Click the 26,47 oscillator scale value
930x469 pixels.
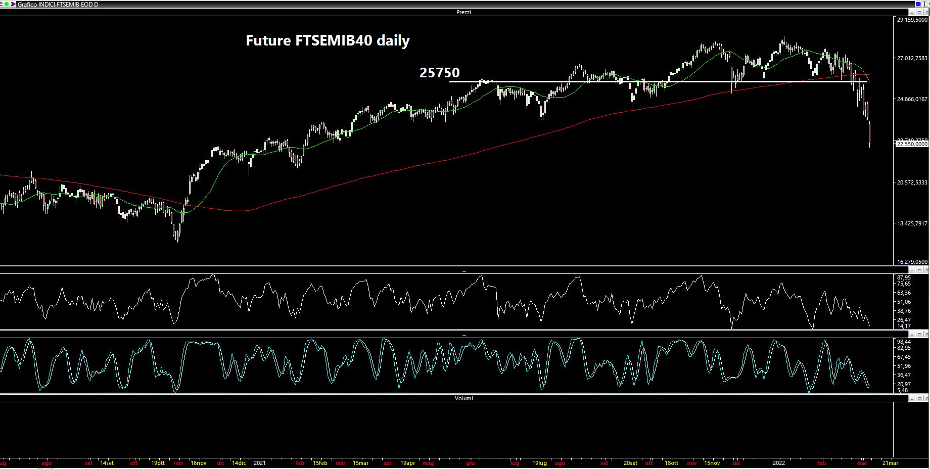coord(904,320)
